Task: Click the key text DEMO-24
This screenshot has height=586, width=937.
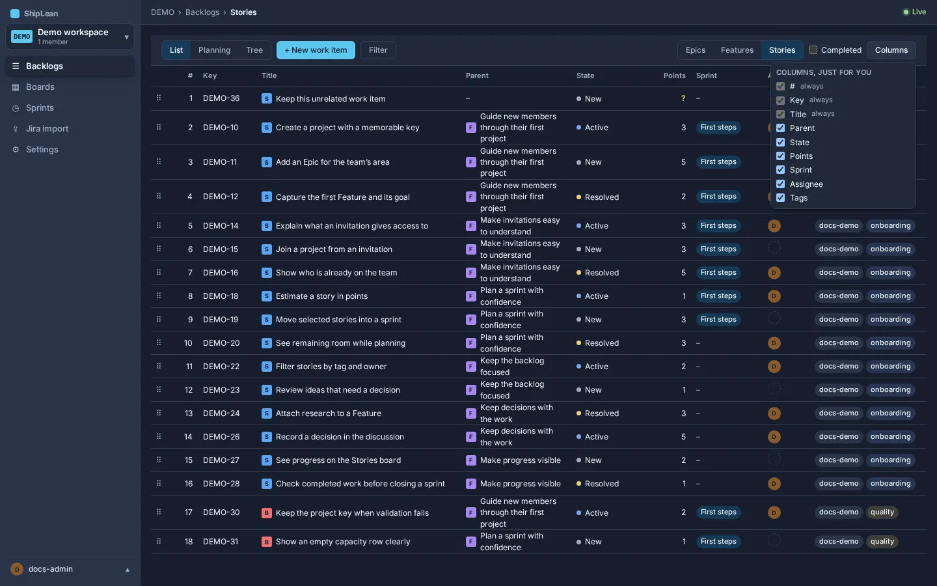Action: (x=221, y=413)
